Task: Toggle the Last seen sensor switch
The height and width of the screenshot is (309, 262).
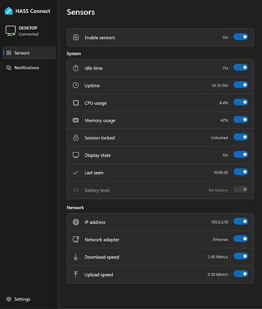Action: tap(241, 172)
